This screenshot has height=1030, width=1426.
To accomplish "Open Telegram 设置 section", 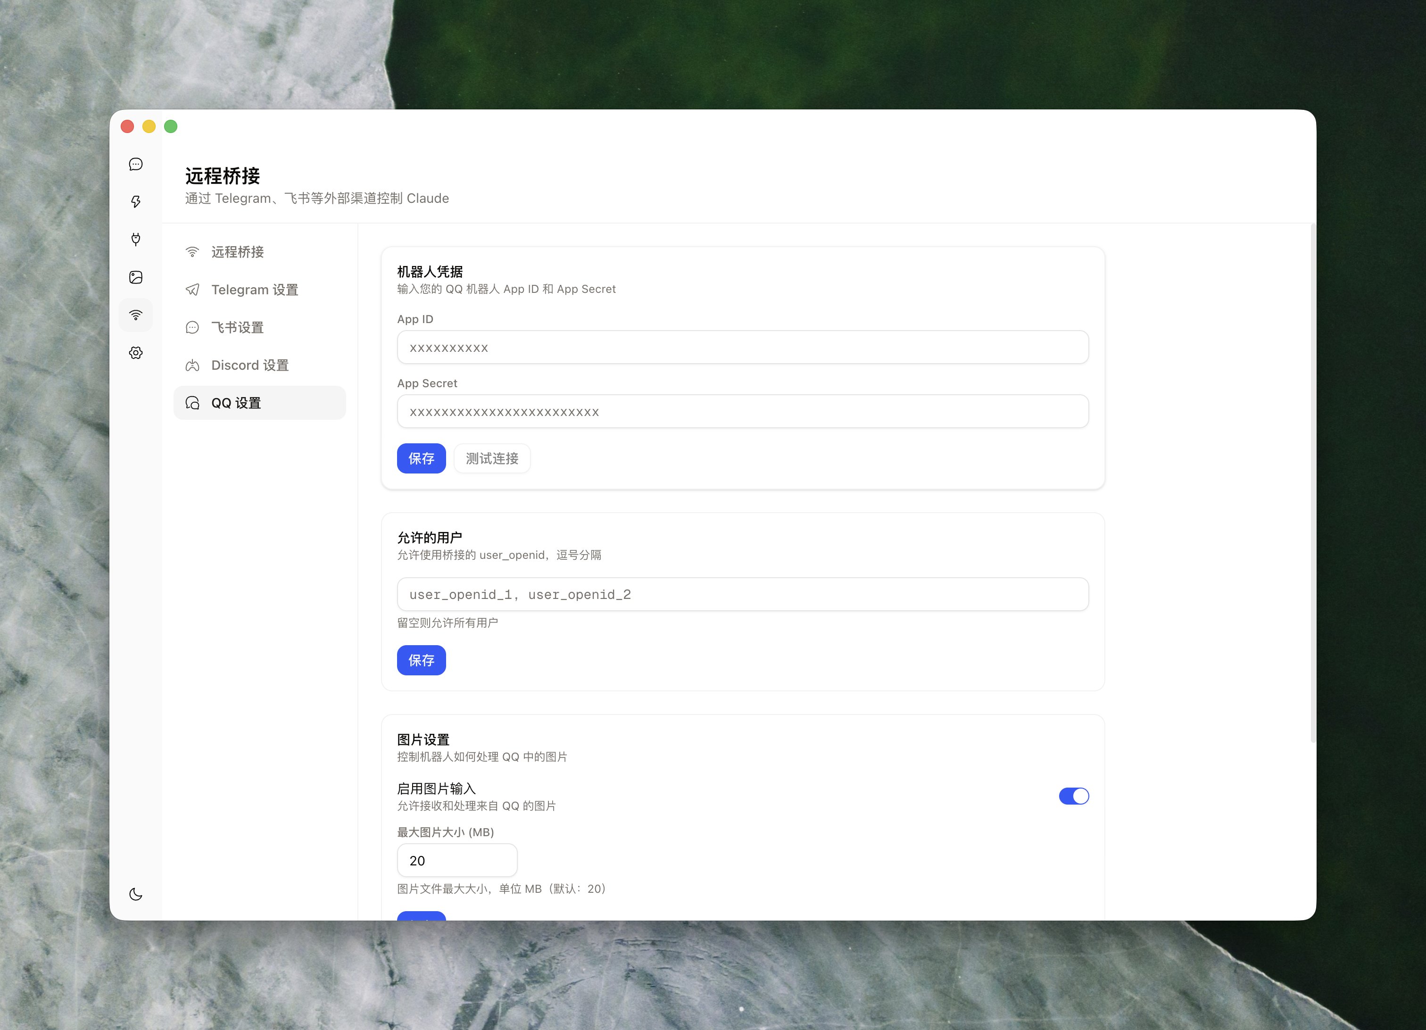I will (x=254, y=290).
